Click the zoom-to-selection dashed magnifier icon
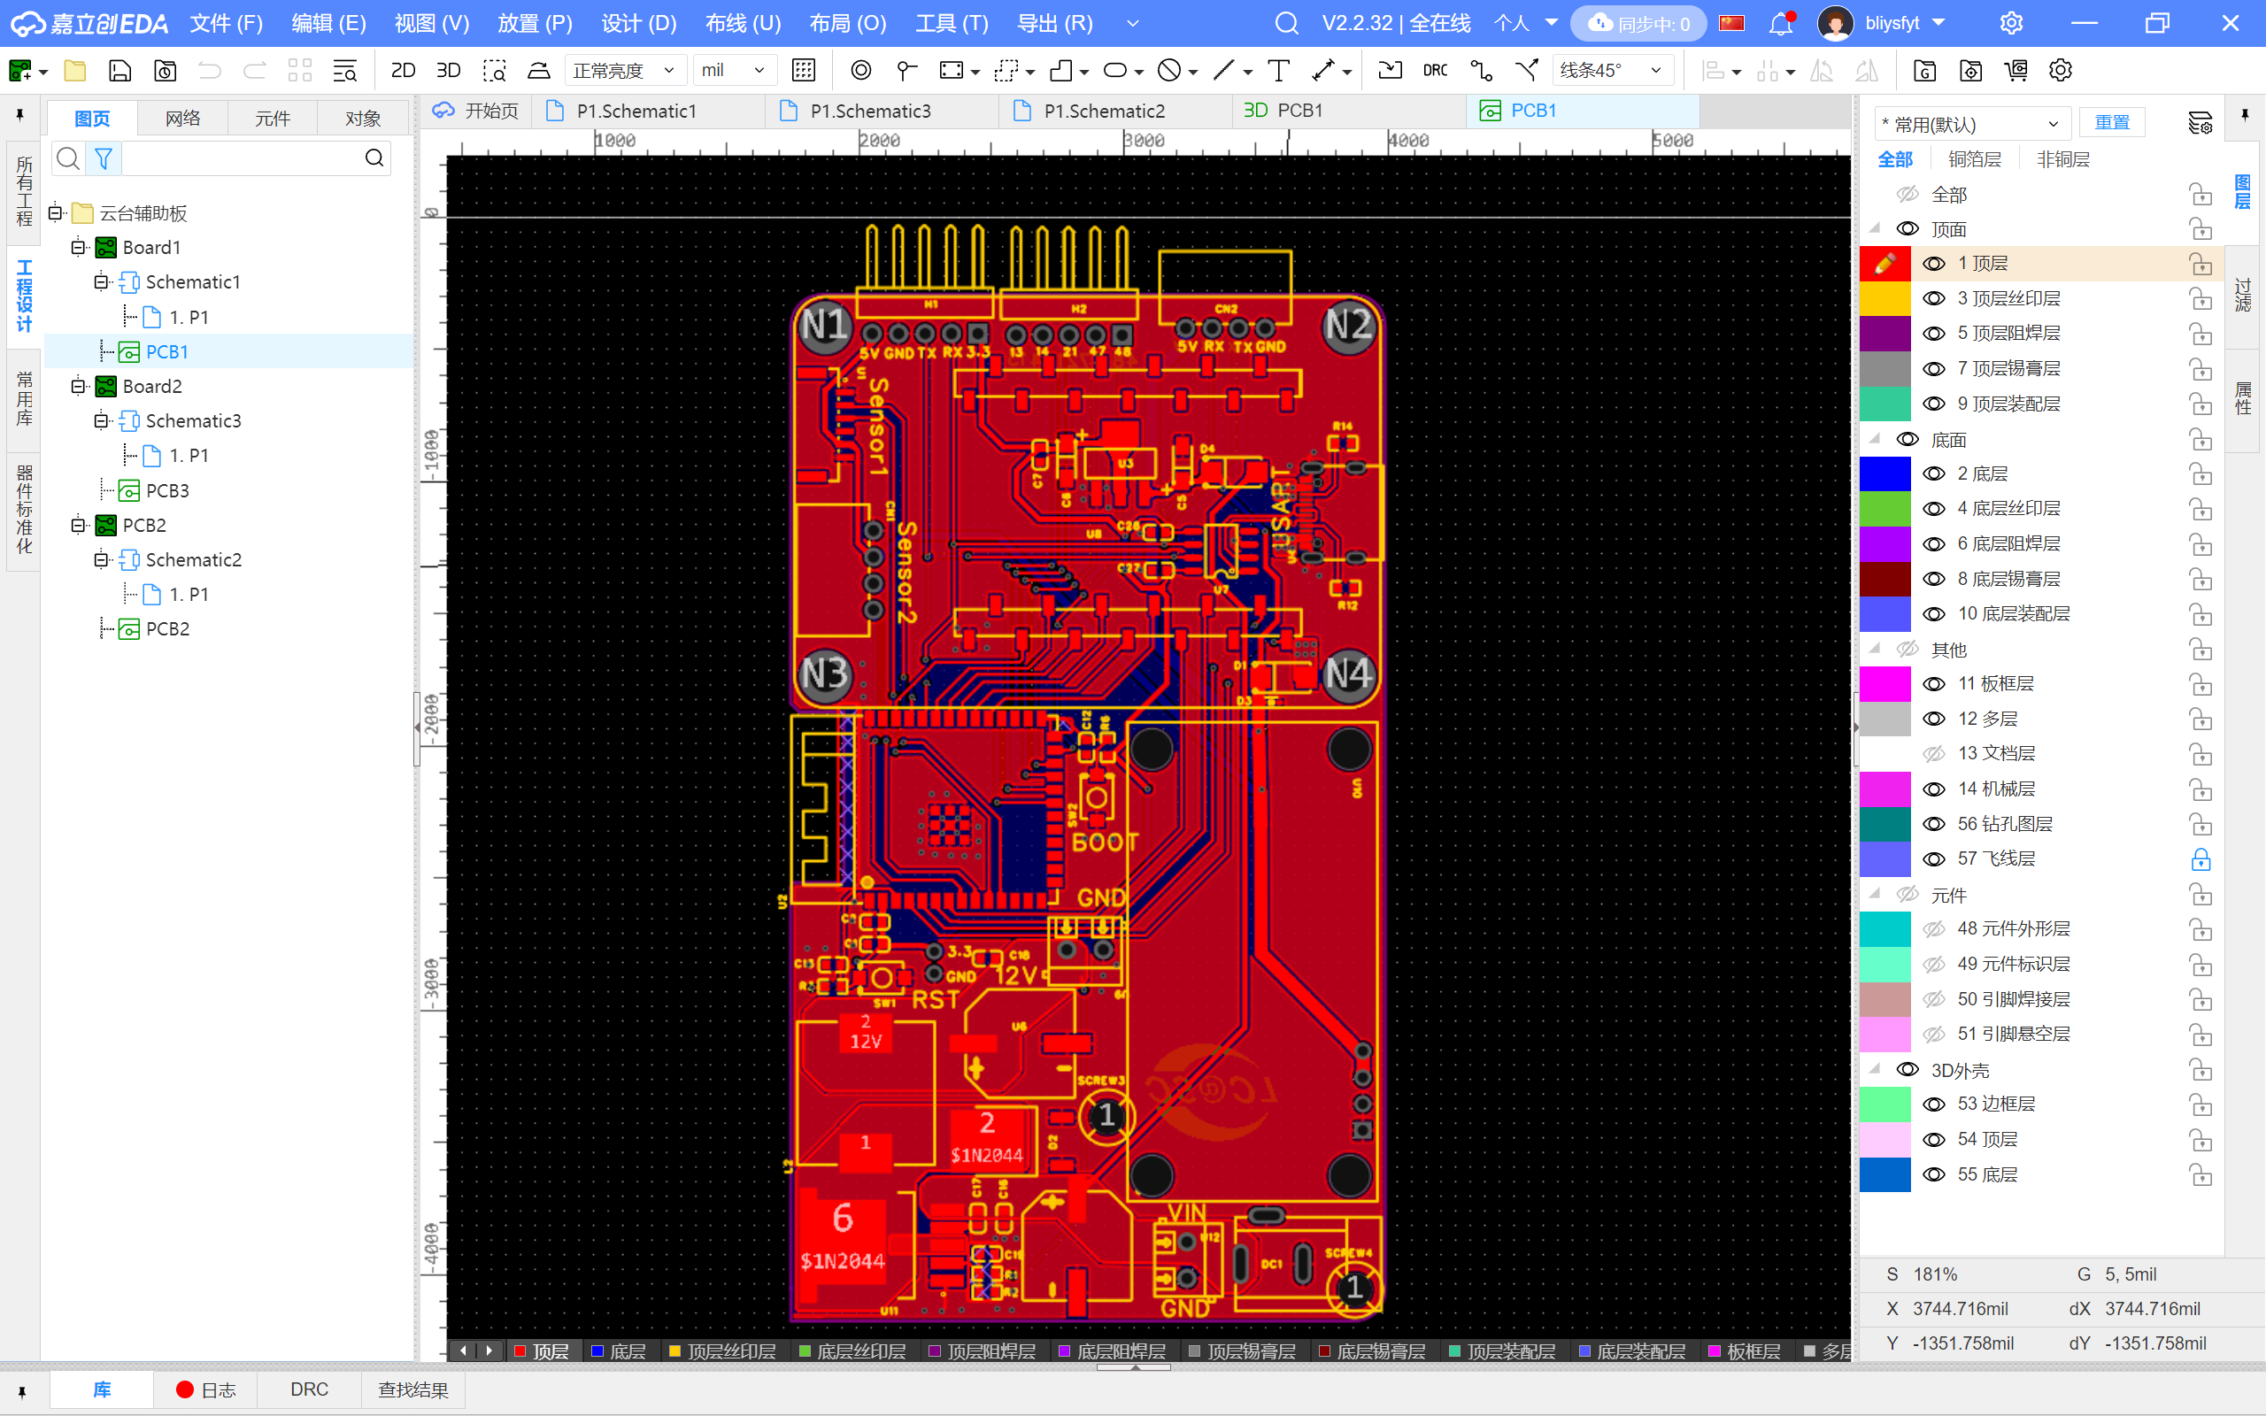Viewport: 2266px width, 1416px height. pos(495,70)
